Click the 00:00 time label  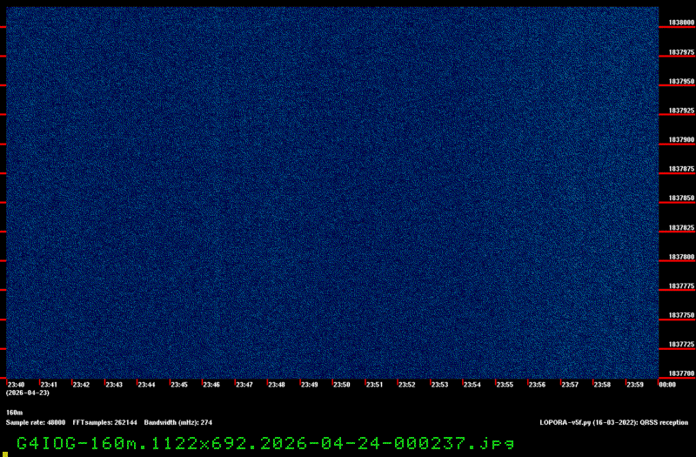667,384
